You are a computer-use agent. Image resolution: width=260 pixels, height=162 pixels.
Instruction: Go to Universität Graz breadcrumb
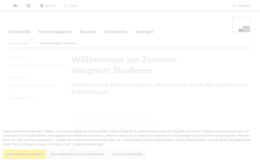19,43
